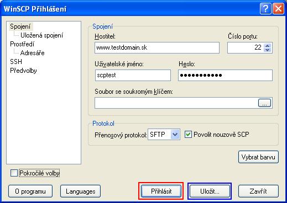Open the Languages button
The height and width of the screenshot is (203, 287).
(81, 191)
